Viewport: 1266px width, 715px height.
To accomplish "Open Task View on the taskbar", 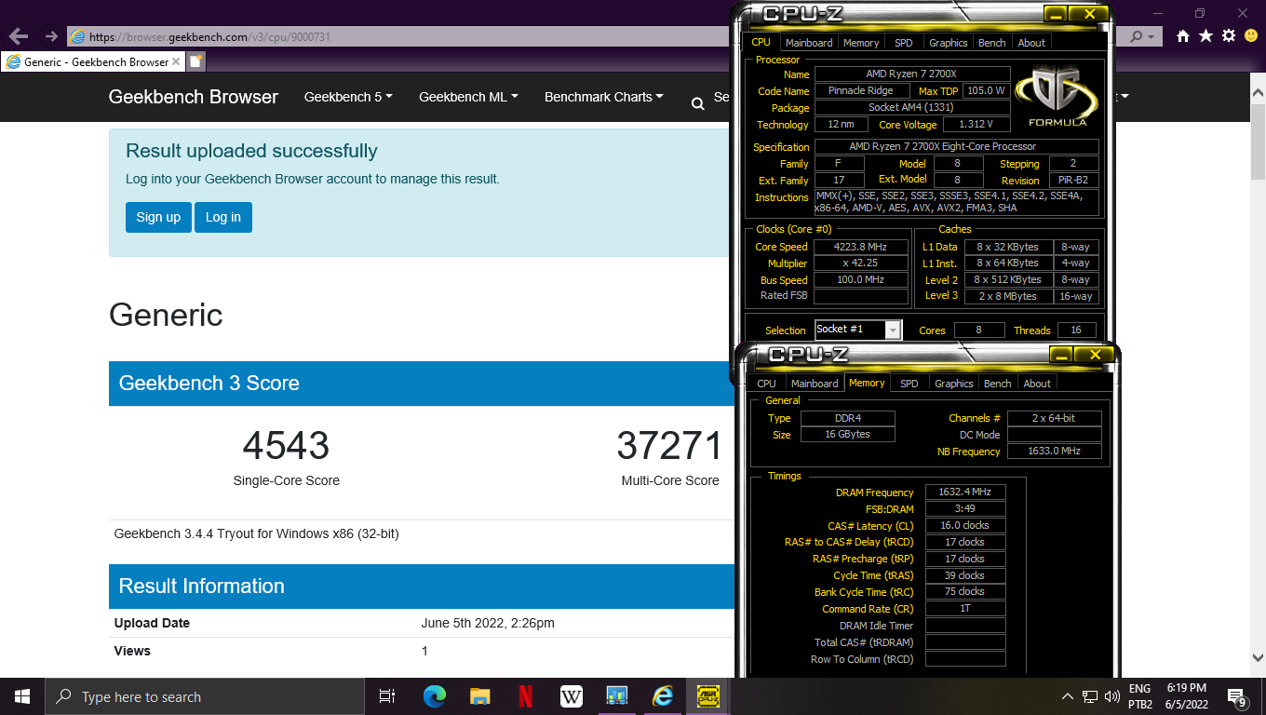I will pyautogui.click(x=387, y=696).
